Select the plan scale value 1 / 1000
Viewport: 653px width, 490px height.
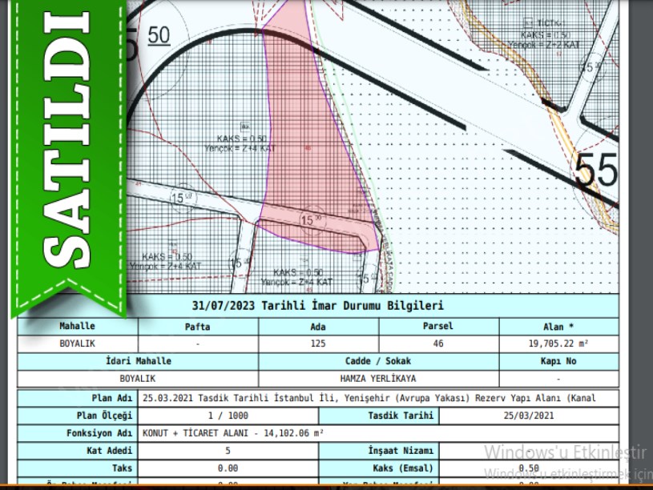coord(228,416)
